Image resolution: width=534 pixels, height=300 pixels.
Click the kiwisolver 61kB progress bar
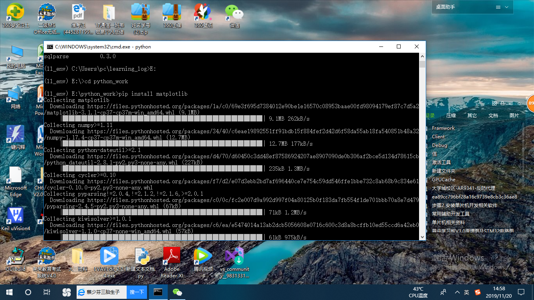click(x=162, y=237)
